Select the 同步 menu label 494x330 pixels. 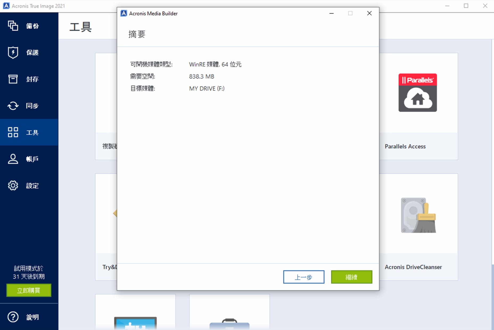click(32, 106)
